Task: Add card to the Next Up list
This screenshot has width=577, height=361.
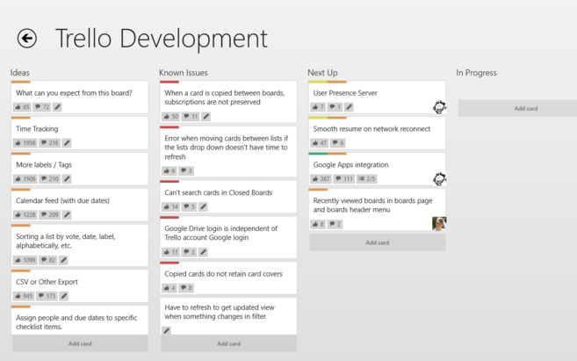Action: click(377, 242)
